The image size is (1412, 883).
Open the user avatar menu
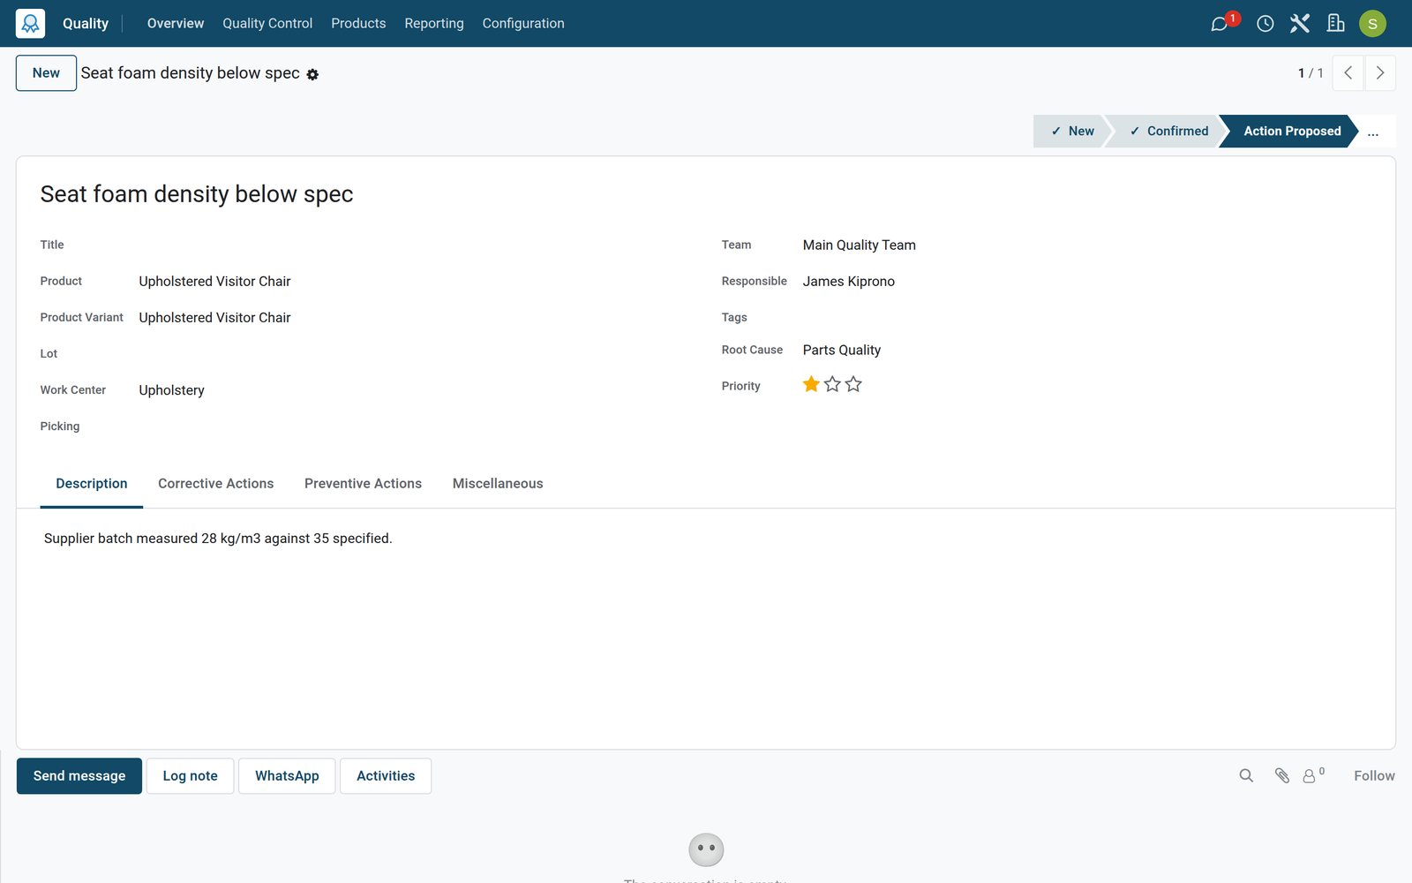coord(1372,24)
